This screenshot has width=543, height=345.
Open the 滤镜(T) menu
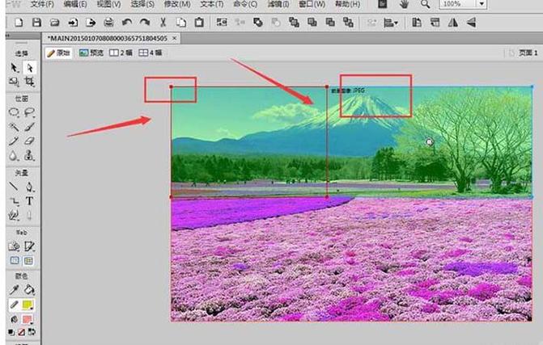[276, 5]
